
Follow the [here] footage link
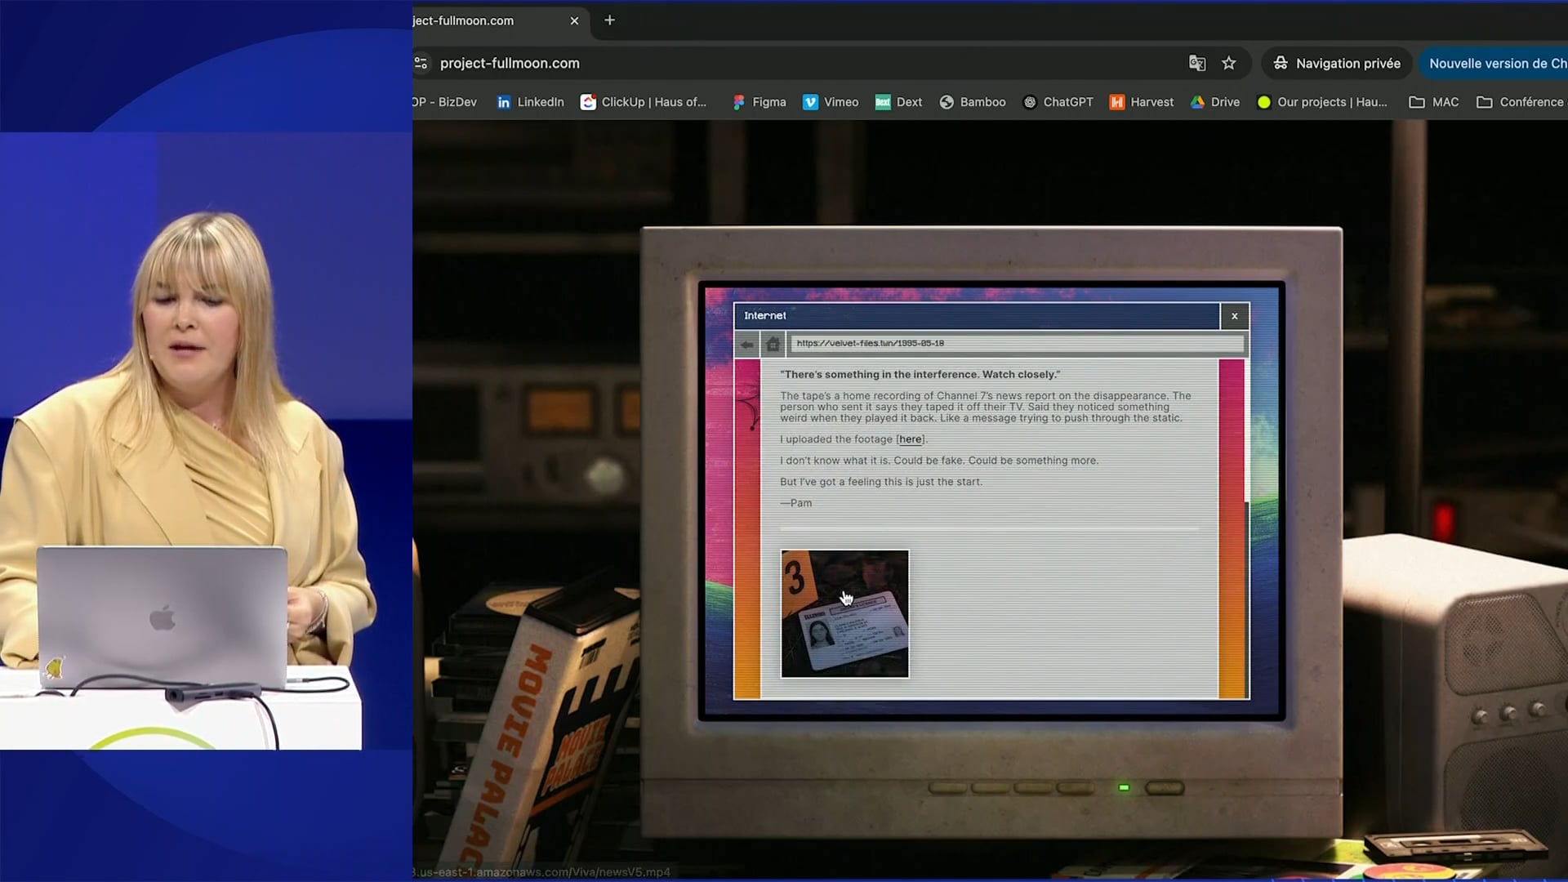click(x=911, y=439)
